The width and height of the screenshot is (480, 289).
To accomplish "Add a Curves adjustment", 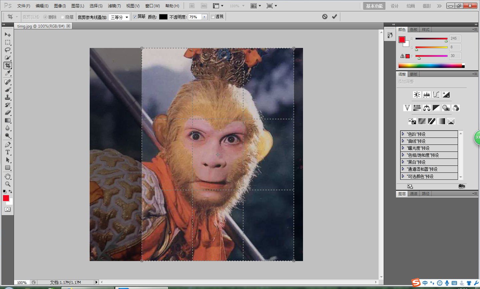I will pyautogui.click(x=436, y=95).
